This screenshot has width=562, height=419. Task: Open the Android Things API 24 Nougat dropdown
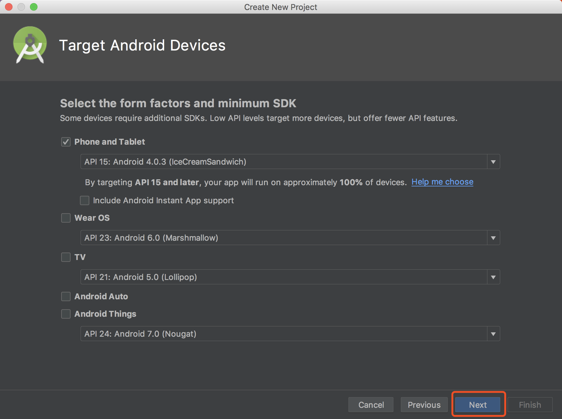(290, 334)
